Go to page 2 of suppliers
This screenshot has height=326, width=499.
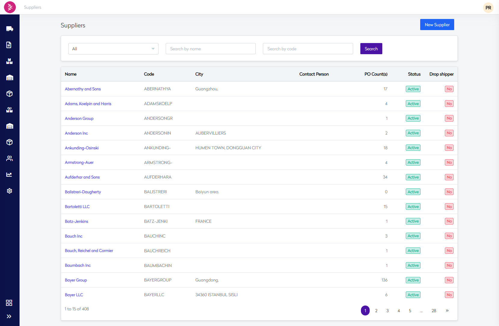(x=376, y=311)
